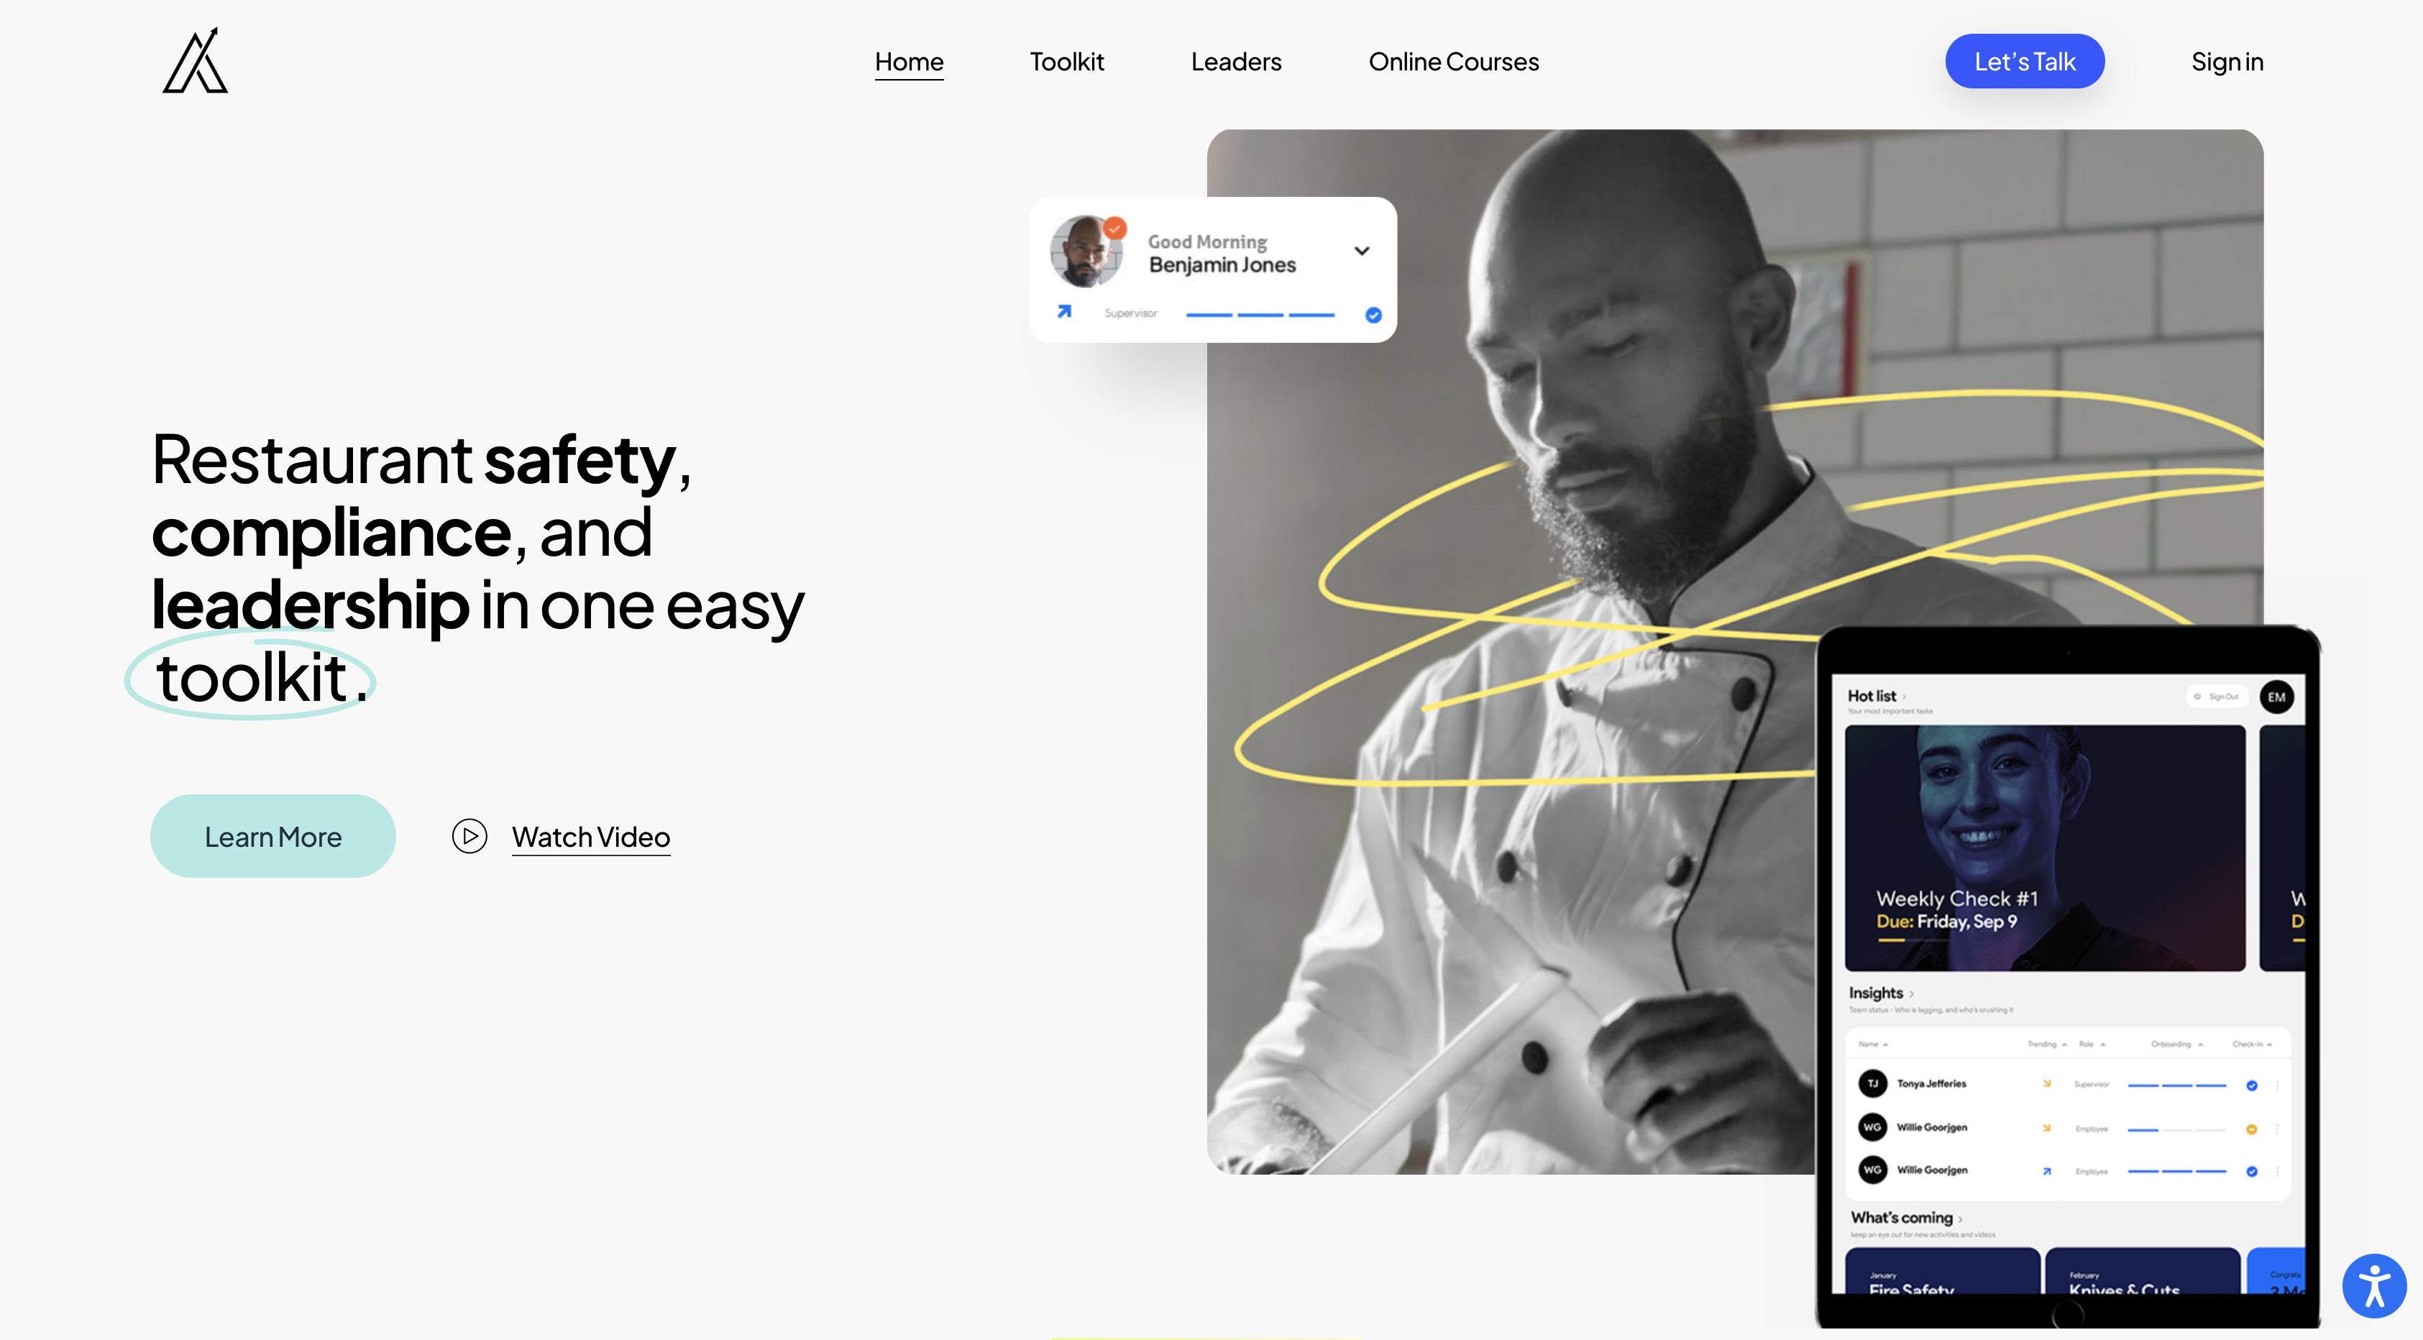Click the company logo in header
2423x1340 pixels.
point(196,60)
